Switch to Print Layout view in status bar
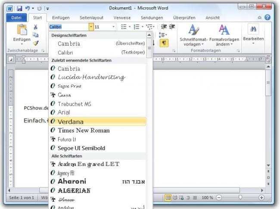Viewport: 280px width, 209px height. click(x=168, y=197)
